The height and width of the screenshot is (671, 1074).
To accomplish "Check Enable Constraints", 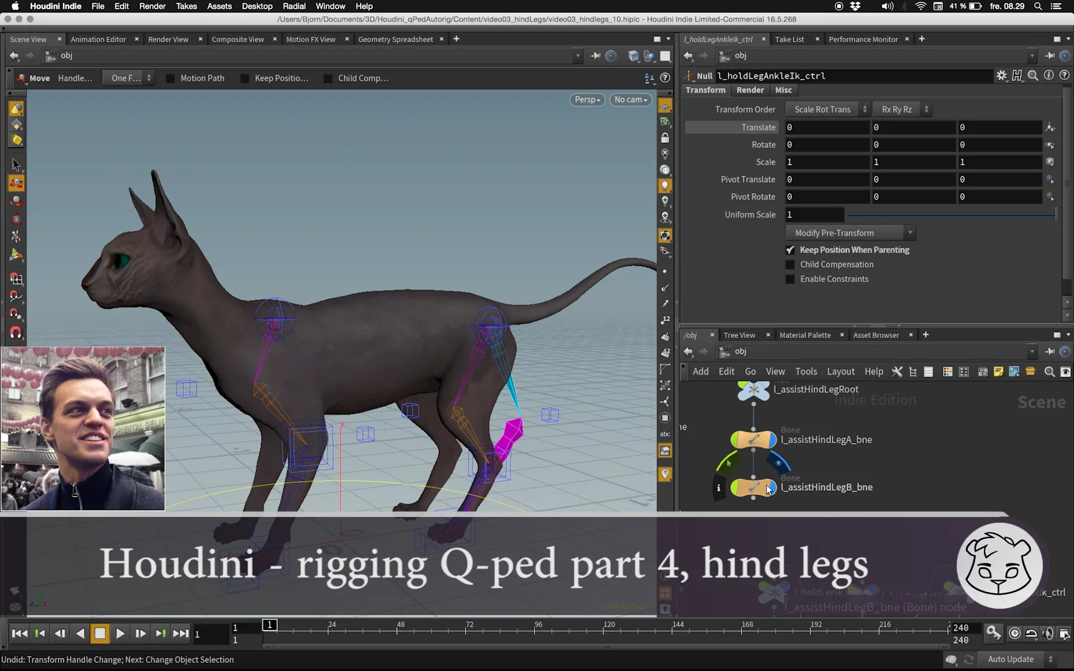I will click(790, 279).
